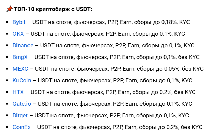Follow the Binance hyperlink
Viewport: 215px width, 137px height.
coord(23,45)
